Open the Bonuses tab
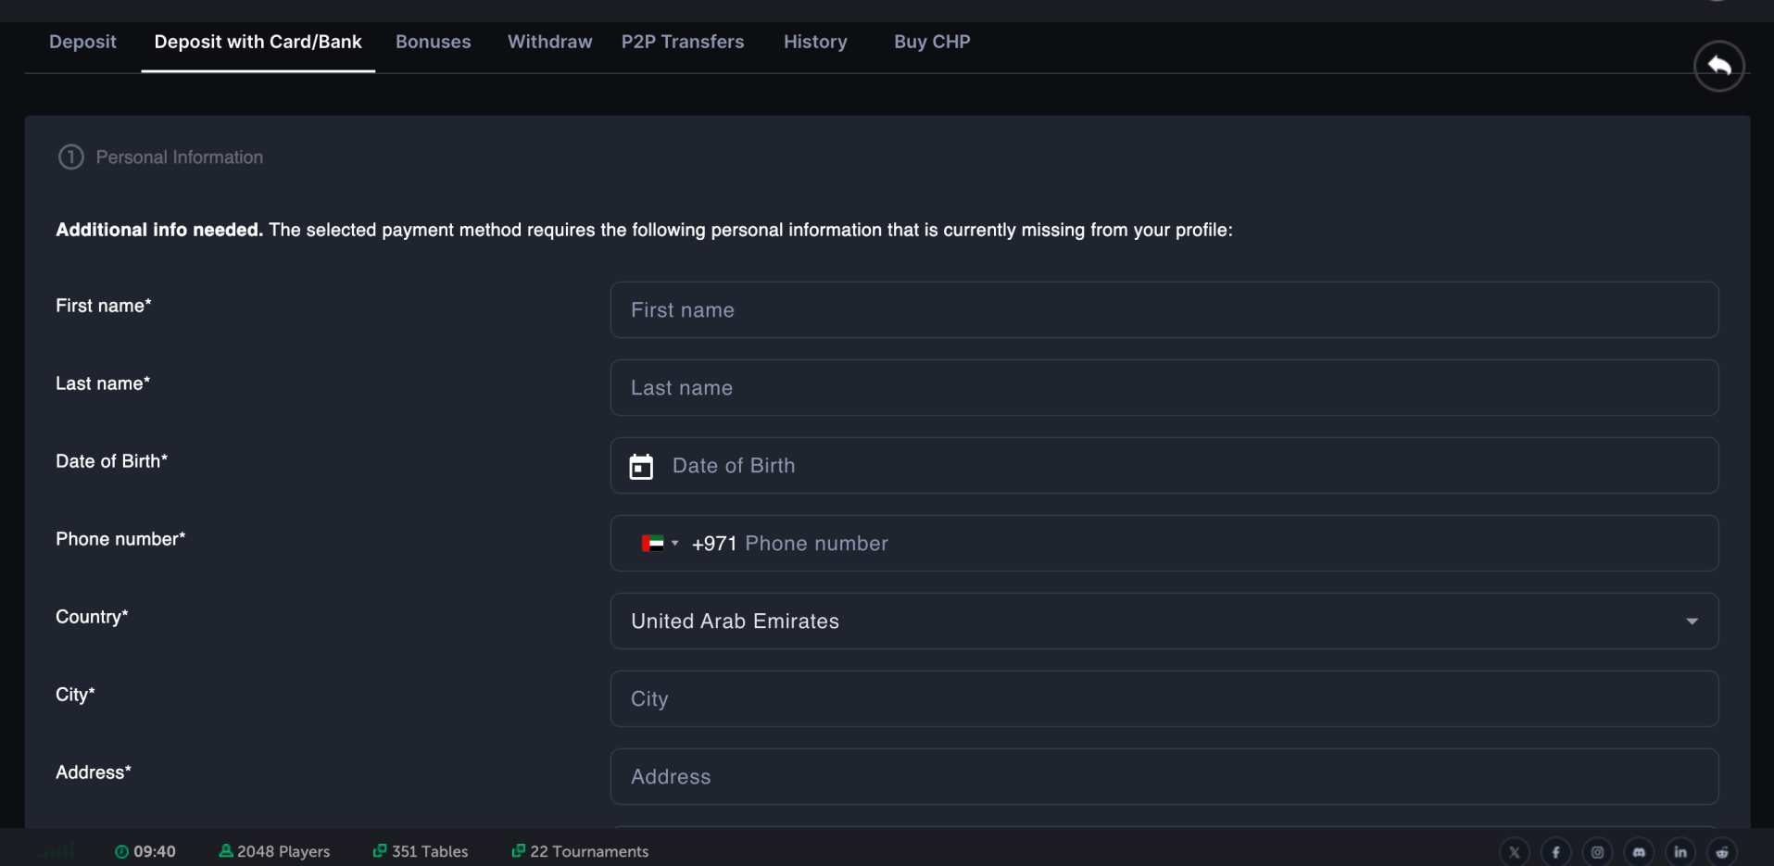 pyautogui.click(x=433, y=42)
